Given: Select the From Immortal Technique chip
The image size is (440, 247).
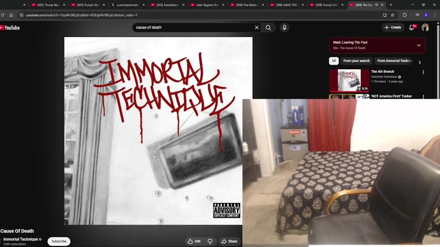Looking at the screenshot, I should pyautogui.click(x=395, y=61).
